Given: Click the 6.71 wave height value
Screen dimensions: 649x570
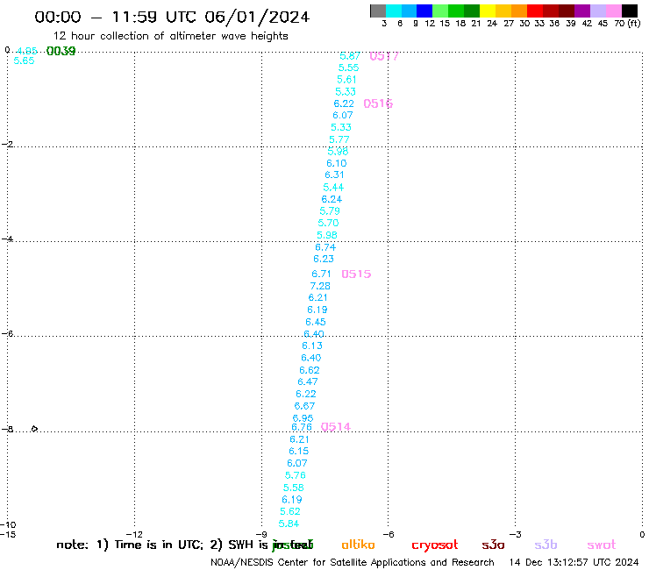Looking at the screenshot, I should (322, 274).
